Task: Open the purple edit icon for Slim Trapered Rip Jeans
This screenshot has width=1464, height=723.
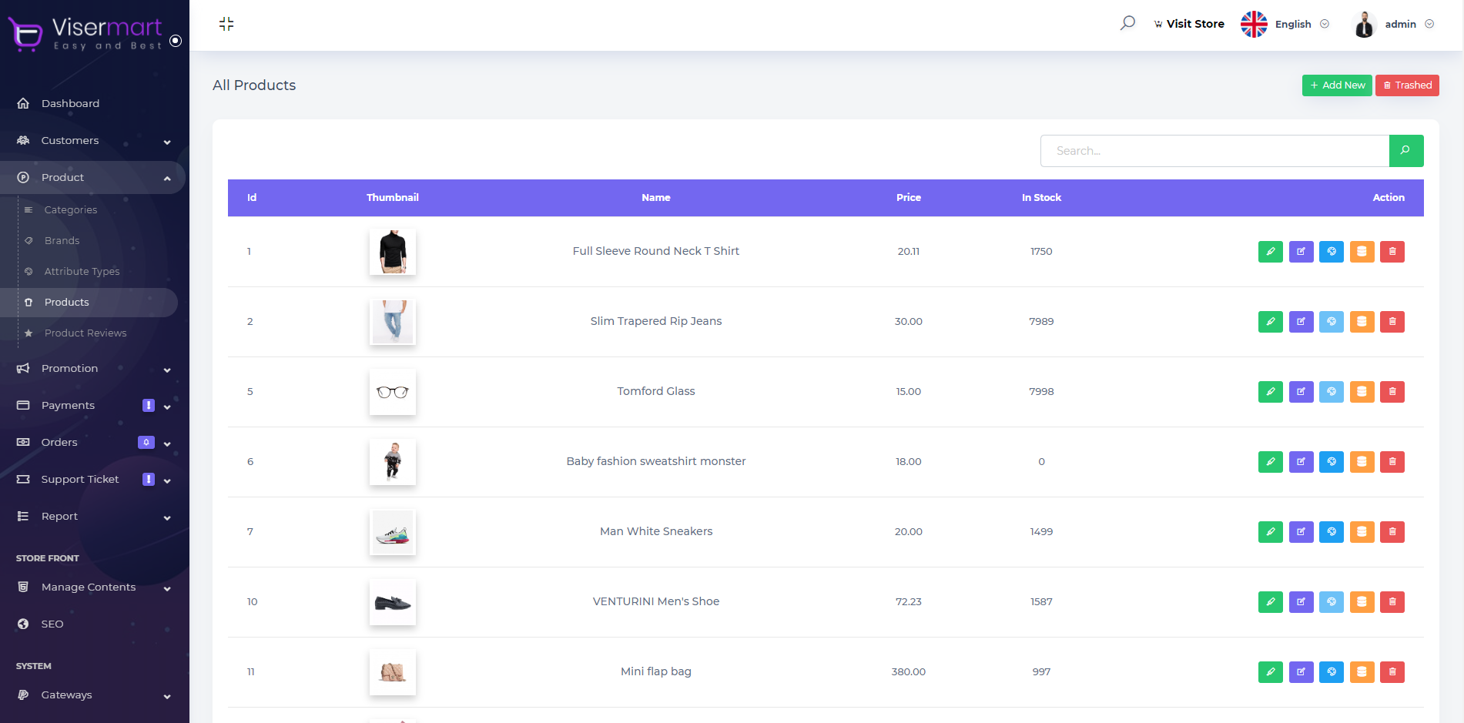Action: (x=1302, y=322)
